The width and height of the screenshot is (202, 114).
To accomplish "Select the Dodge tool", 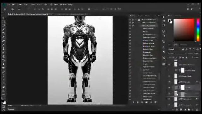I will tap(3, 68).
